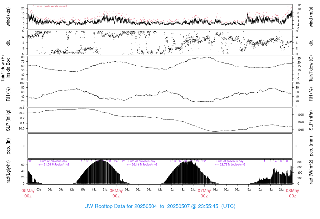The image size is (320, 219).
Task: Click the 05May 00z date label
Action: coord(28,193)
